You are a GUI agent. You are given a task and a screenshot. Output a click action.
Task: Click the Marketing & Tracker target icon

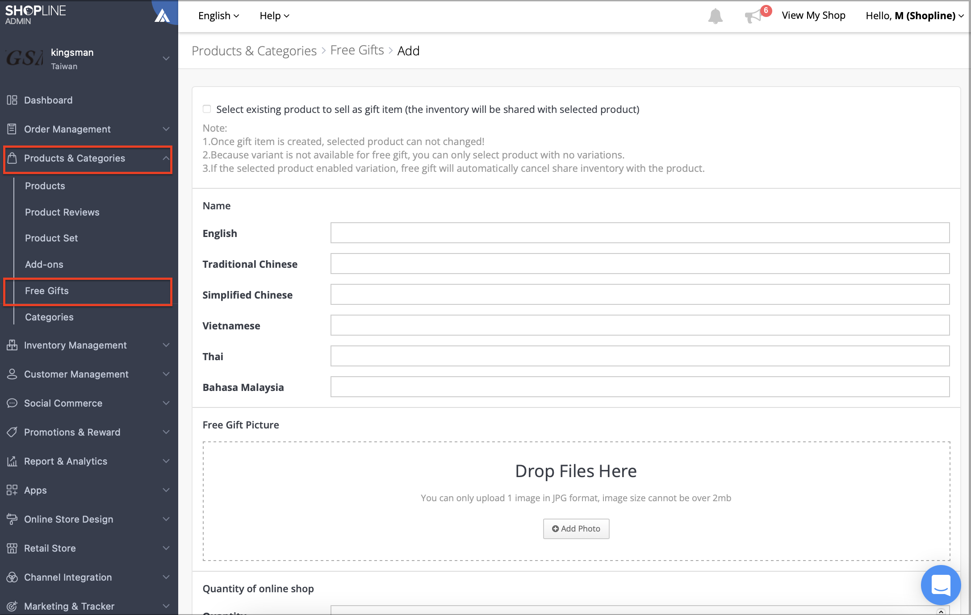(x=12, y=606)
